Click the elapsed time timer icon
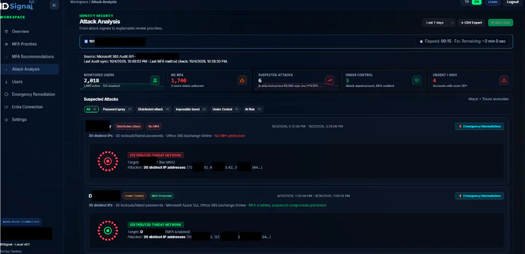525x254 pixels. pos(421,41)
